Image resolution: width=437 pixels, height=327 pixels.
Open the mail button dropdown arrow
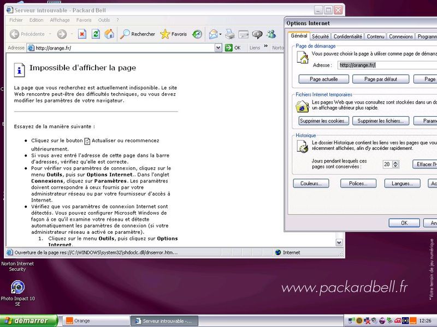click(221, 34)
